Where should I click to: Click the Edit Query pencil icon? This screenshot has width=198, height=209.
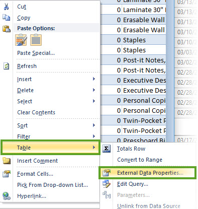(x=107, y=184)
